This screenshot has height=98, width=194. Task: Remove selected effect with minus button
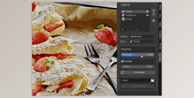[154, 14]
